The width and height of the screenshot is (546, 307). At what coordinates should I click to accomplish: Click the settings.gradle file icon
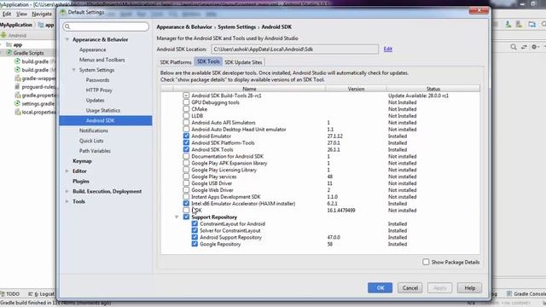17,103
